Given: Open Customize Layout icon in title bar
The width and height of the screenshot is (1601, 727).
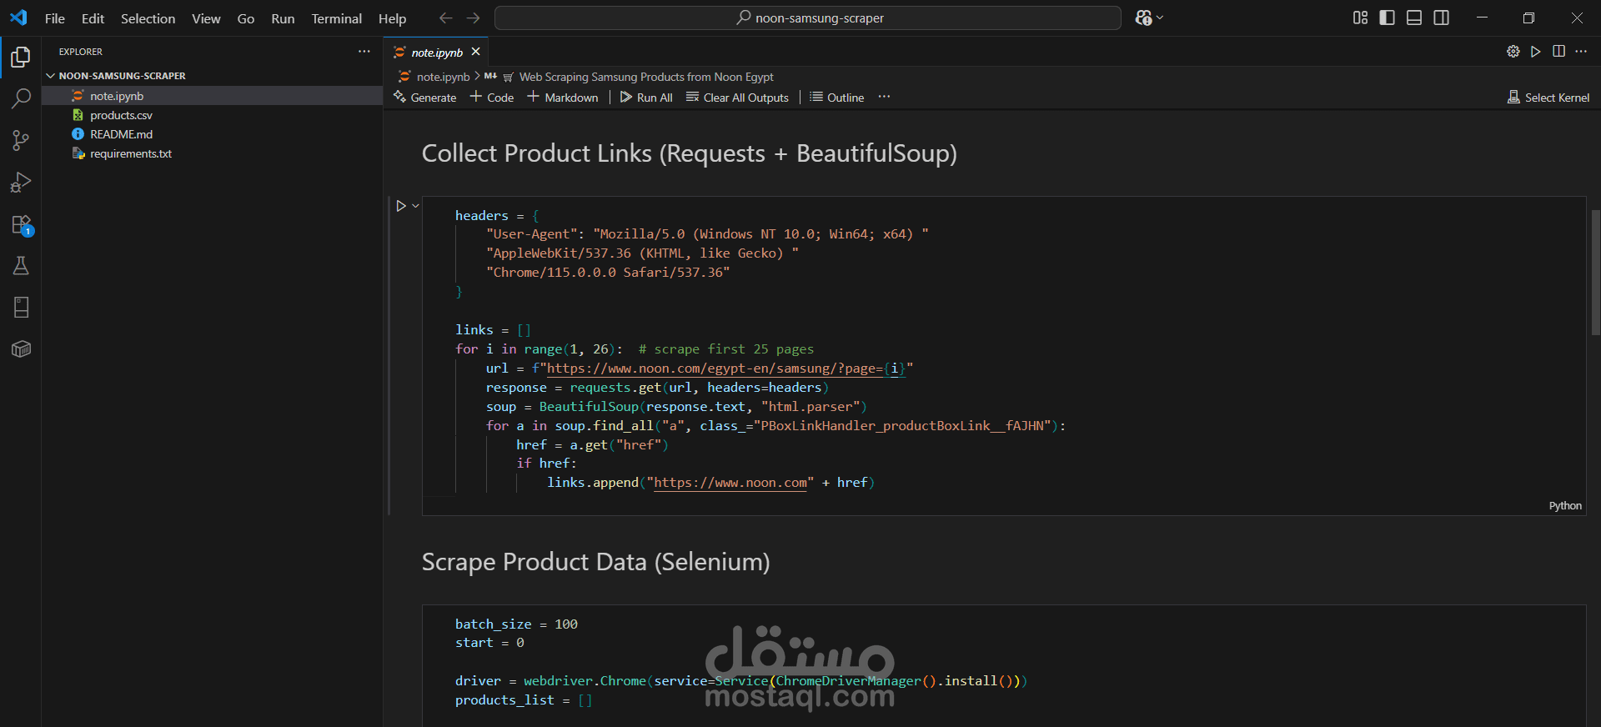Looking at the screenshot, I should (x=1360, y=18).
